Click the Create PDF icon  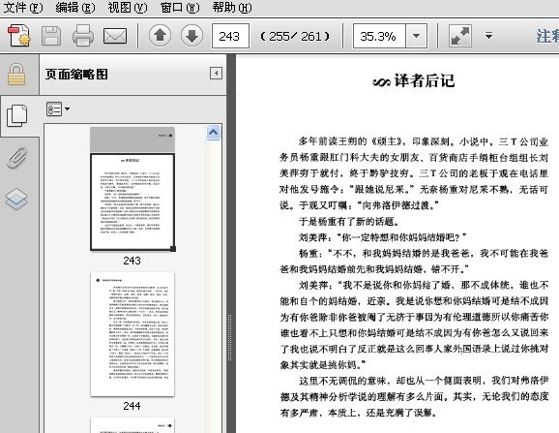pos(19,36)
